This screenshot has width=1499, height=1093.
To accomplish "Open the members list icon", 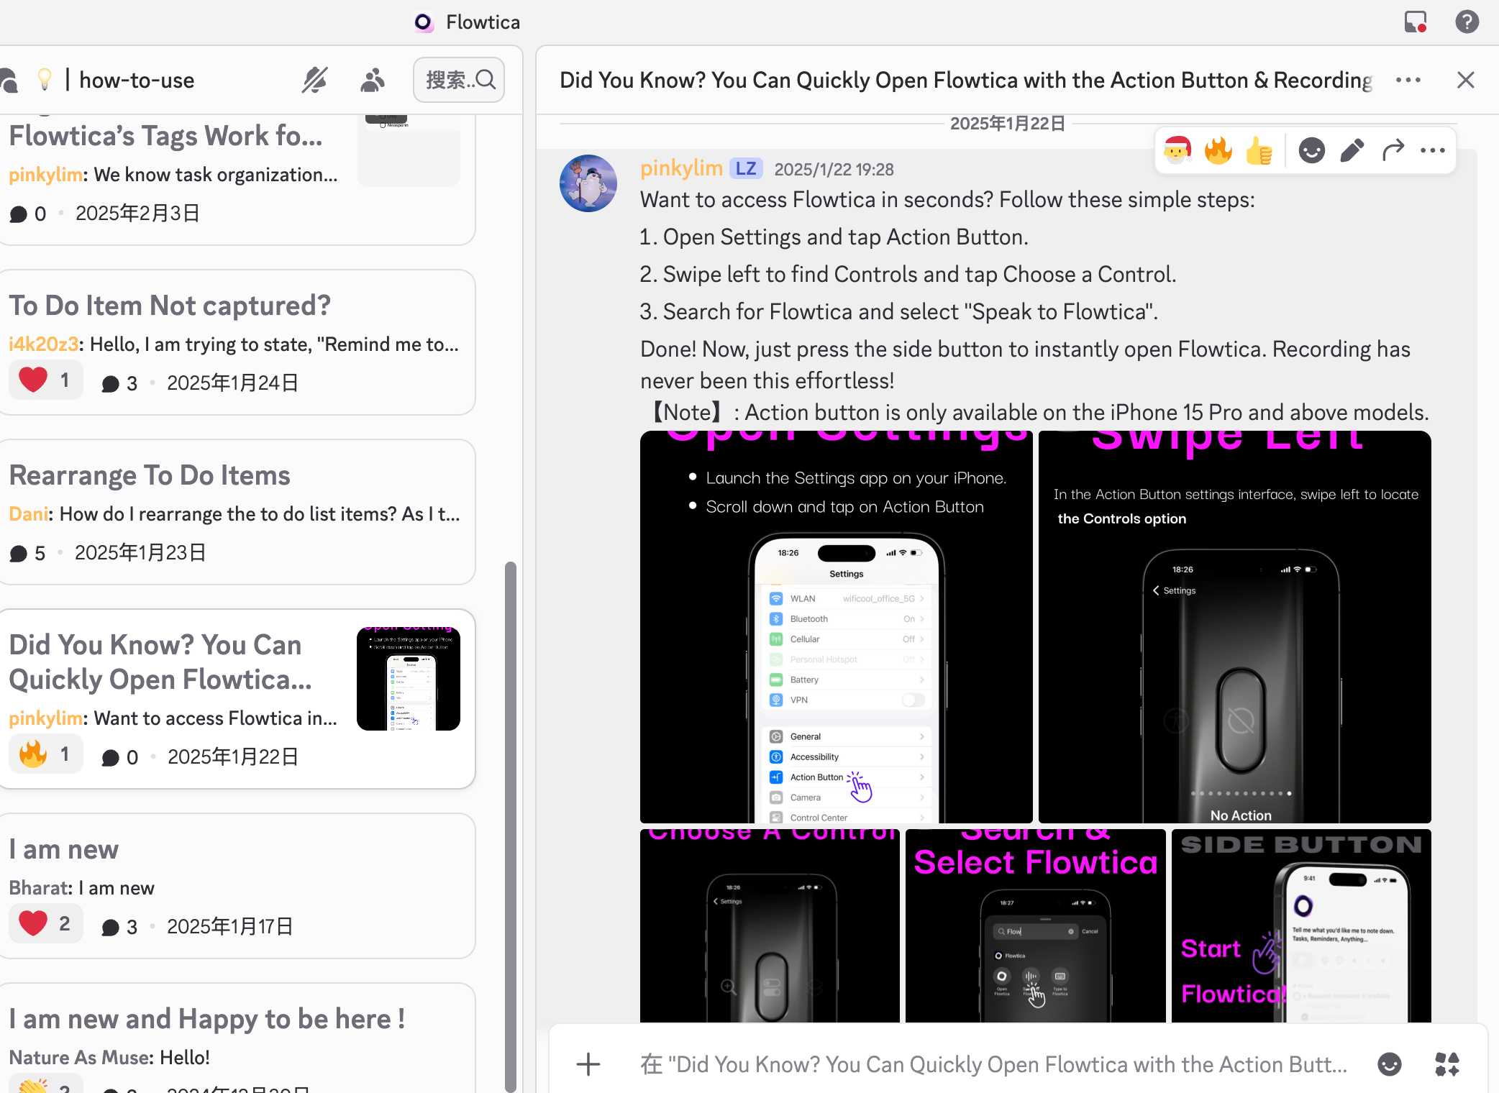I will (372, 80).
